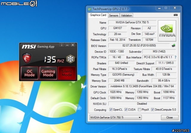Click the GPU value GM107
Screen dimensions: 191x133
118,28
